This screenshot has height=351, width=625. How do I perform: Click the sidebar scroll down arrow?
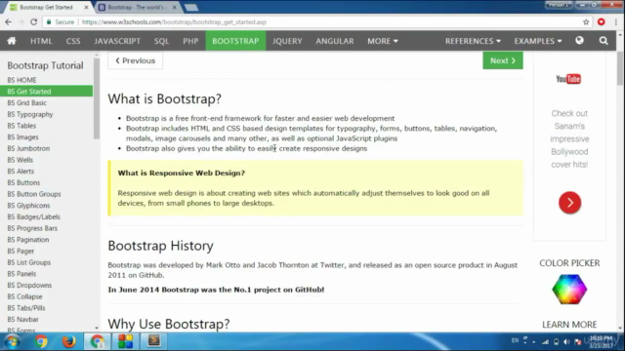tap(97, 328)
